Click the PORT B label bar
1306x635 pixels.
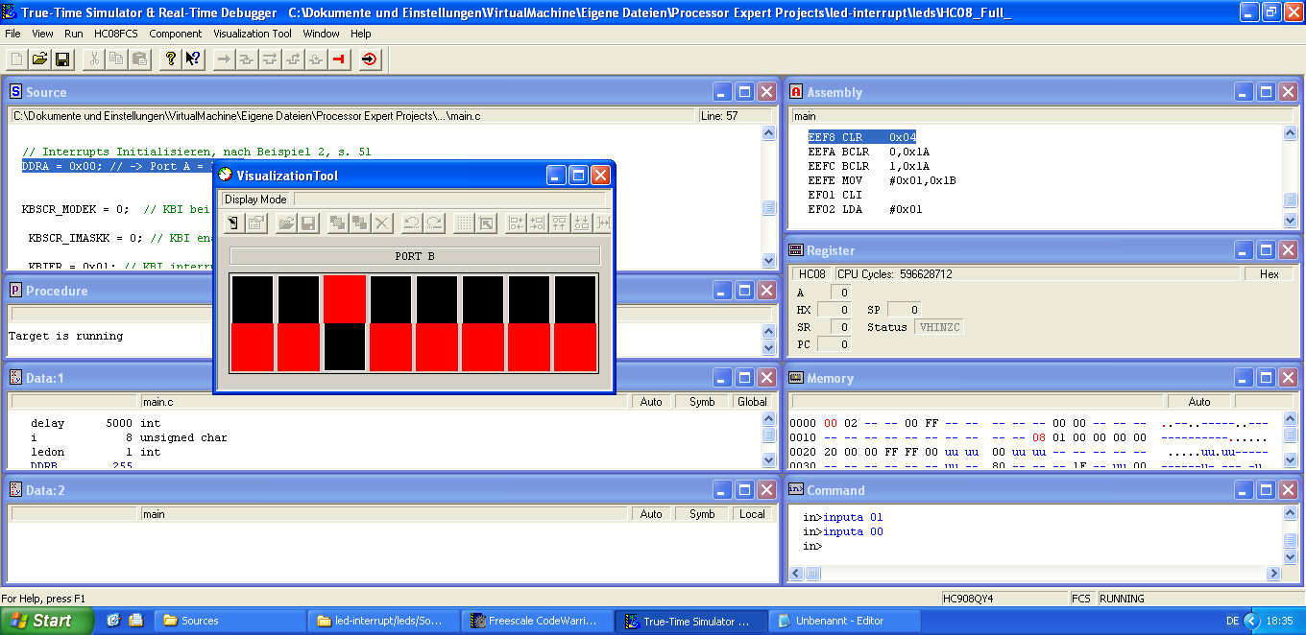tap(415, 257)
